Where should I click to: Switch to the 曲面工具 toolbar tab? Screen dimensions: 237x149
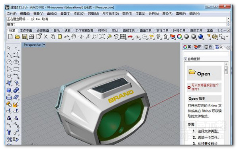[x=146, y=31]
